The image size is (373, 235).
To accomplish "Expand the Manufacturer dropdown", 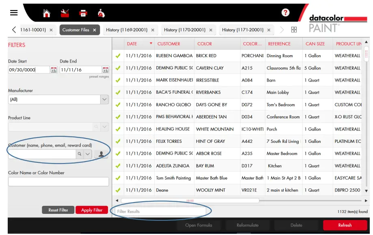I will tap(104, 99).
